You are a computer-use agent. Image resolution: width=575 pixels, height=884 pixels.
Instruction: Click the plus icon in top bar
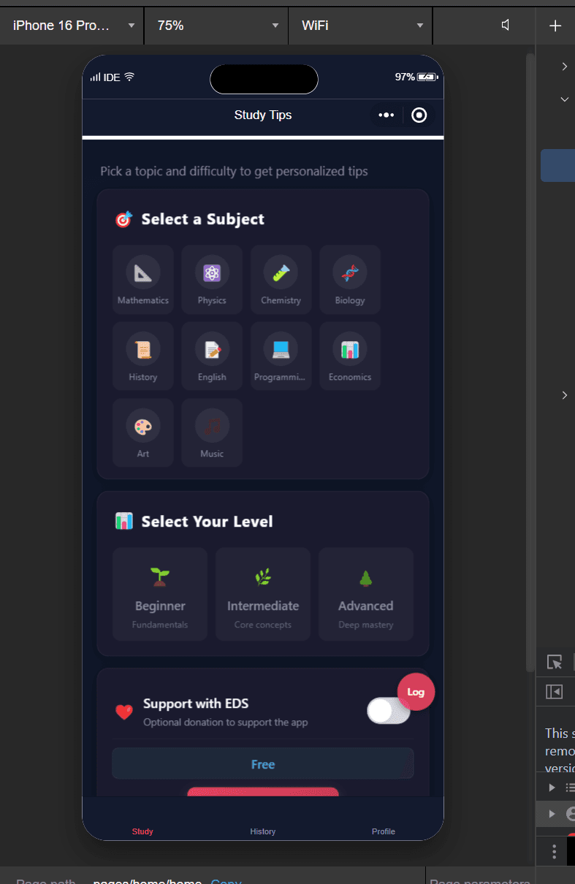click(x=555, y=26)
